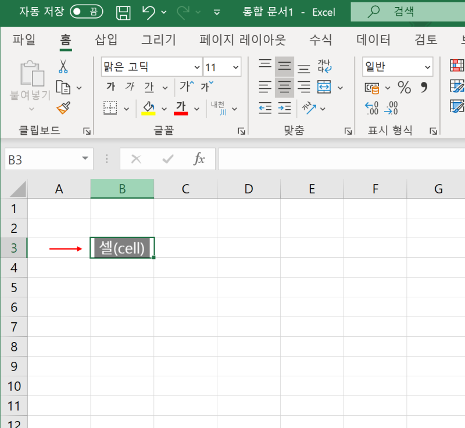Image resolution: width=465 pixels, height=428 pixels.
Task: Click the Cut scissors icon
Action: pos(64,65)
